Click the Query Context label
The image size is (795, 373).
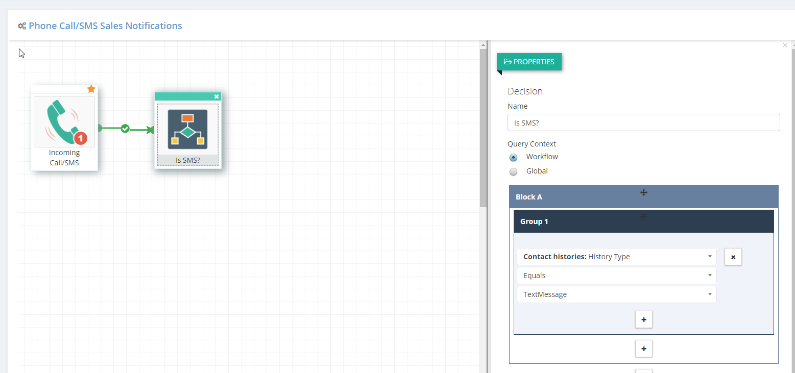[x=532, y=144]
